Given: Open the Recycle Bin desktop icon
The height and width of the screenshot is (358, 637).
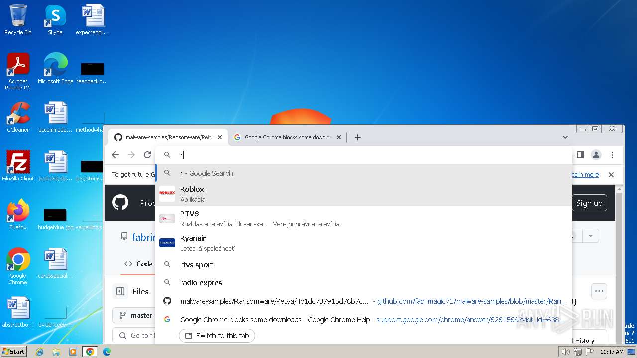Looking at the screenshot, I should 18,20.
